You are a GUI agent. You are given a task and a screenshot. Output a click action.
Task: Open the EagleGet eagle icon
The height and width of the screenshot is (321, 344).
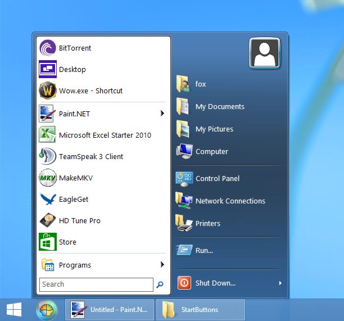48,199
